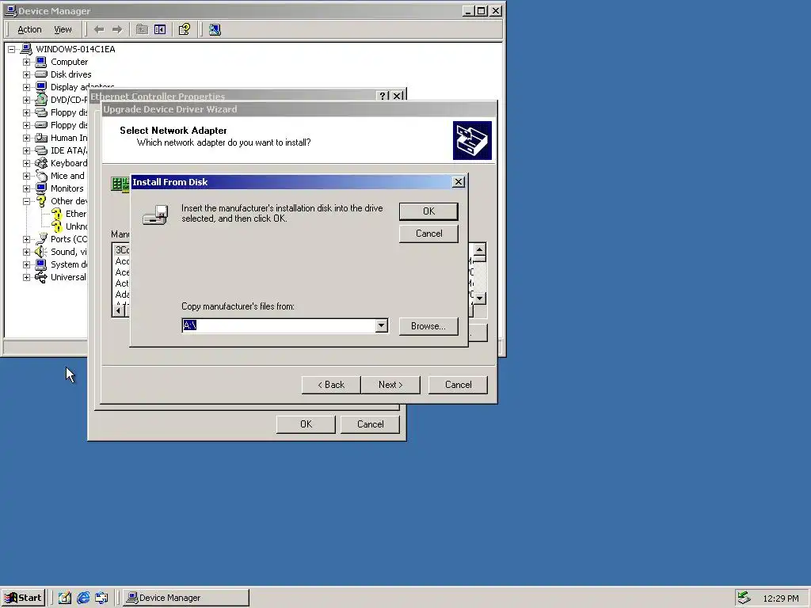
Task: Click the network tray icon near the clock
Action: pyautogui.click(x=744, y=598)
